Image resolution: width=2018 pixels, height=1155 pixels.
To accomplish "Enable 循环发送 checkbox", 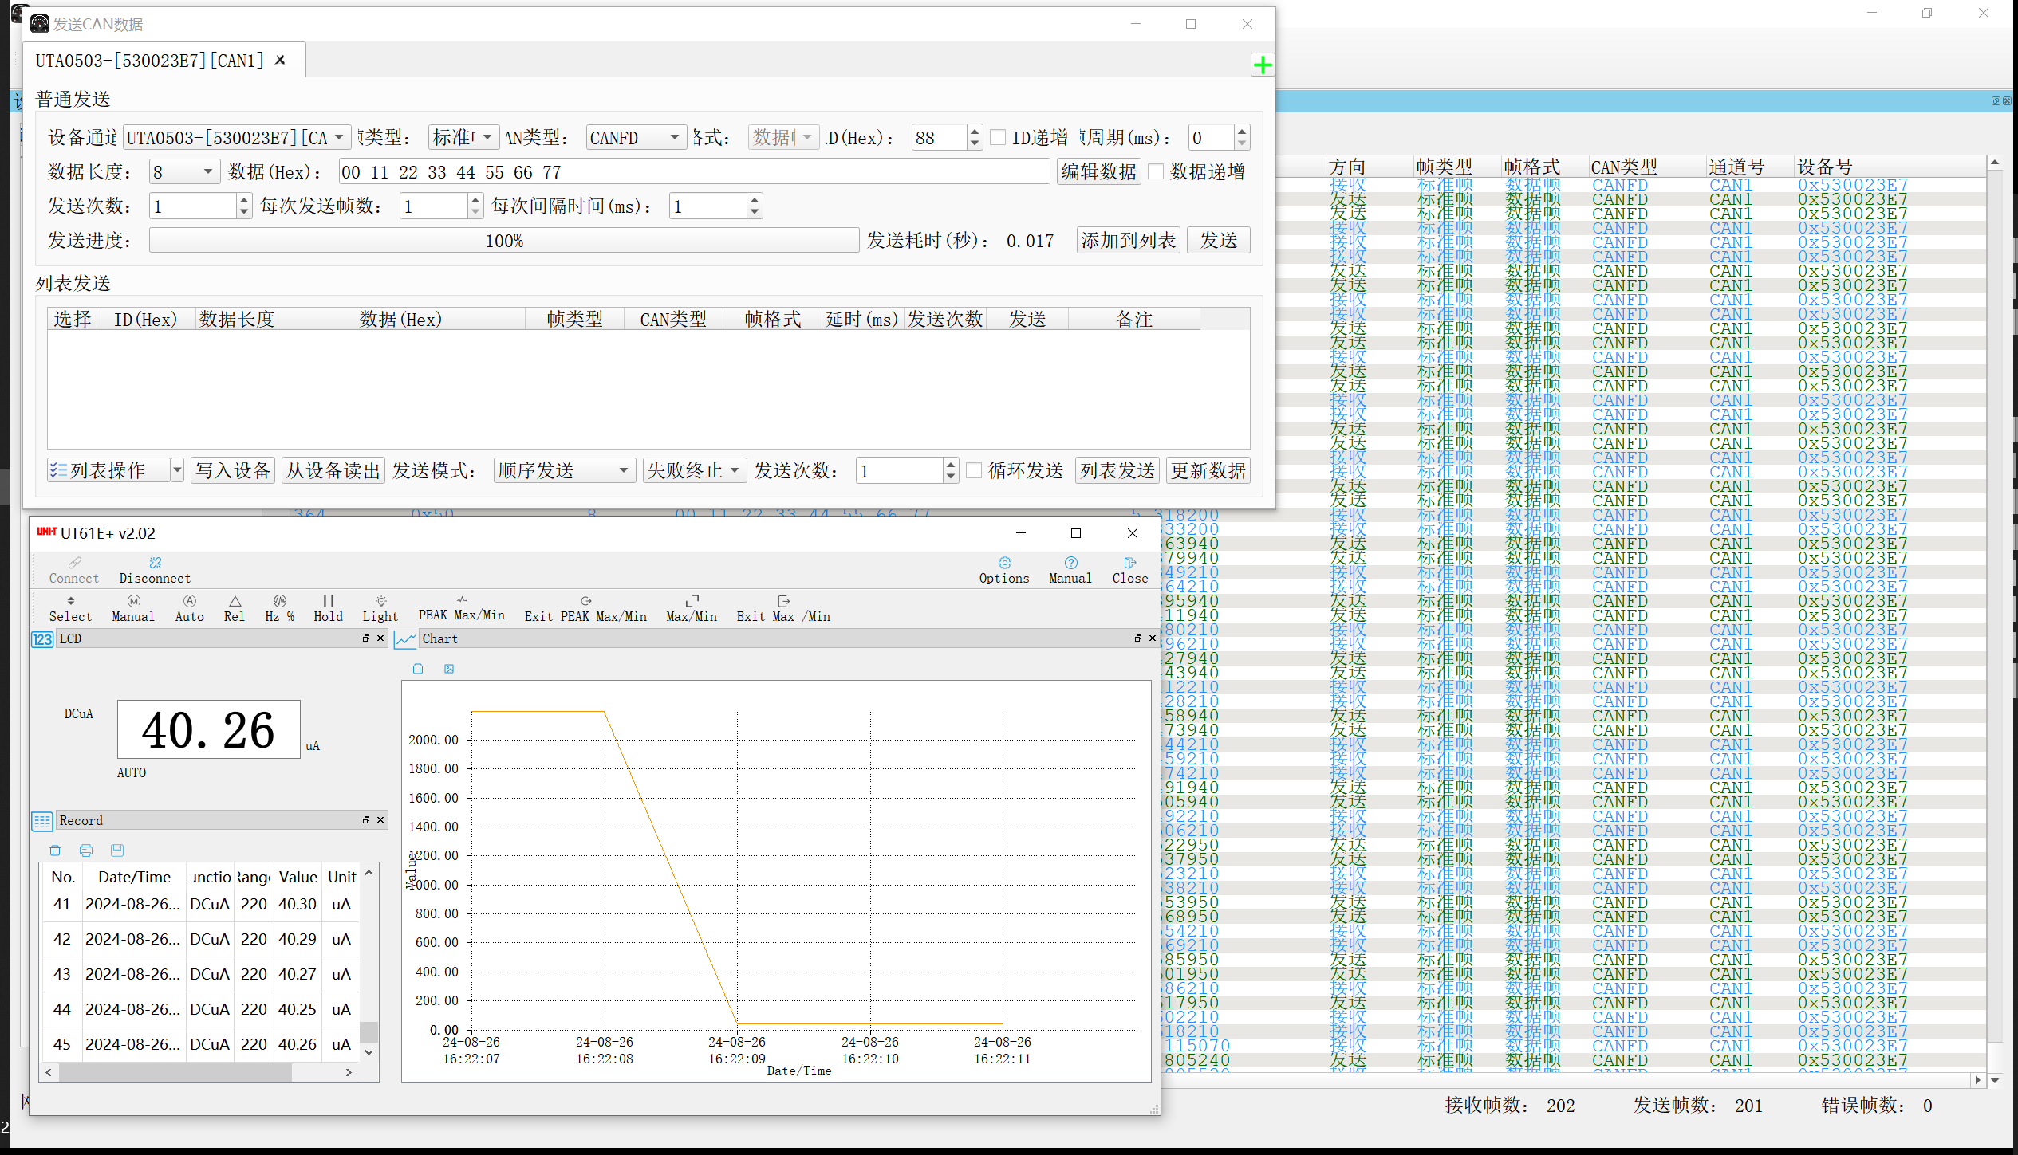I will click(x=974, y=470).
